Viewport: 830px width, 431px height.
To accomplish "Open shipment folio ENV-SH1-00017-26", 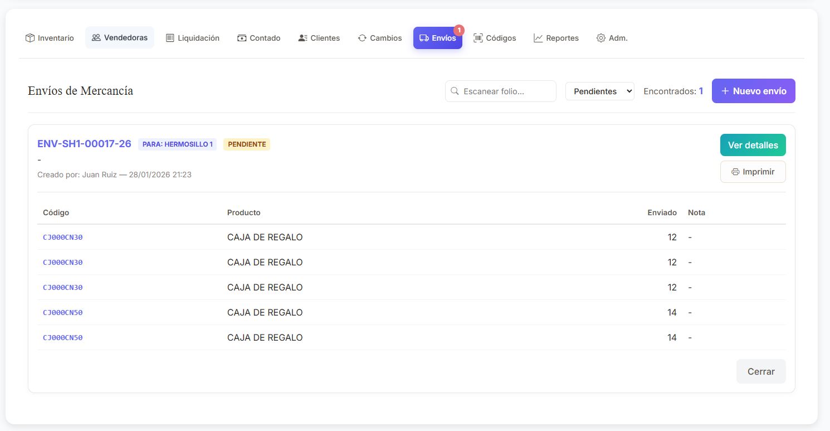I will [x=84, y=144].
